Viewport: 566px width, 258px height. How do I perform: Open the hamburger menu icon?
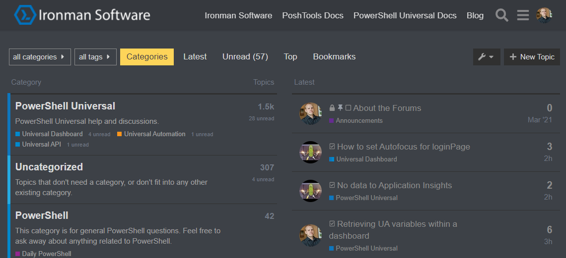coord(523,15)
